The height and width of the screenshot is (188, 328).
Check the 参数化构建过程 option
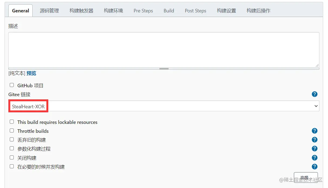(x=12, y=148)
